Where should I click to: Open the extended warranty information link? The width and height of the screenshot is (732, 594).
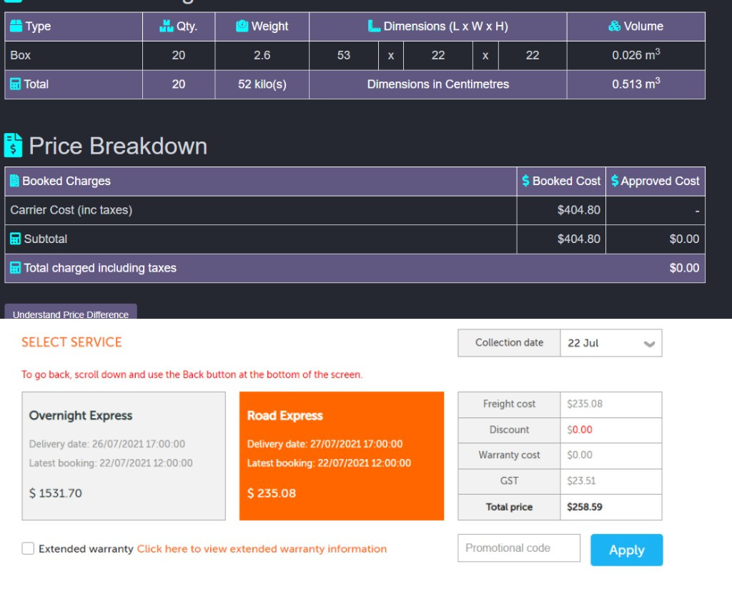click(262, 549)
